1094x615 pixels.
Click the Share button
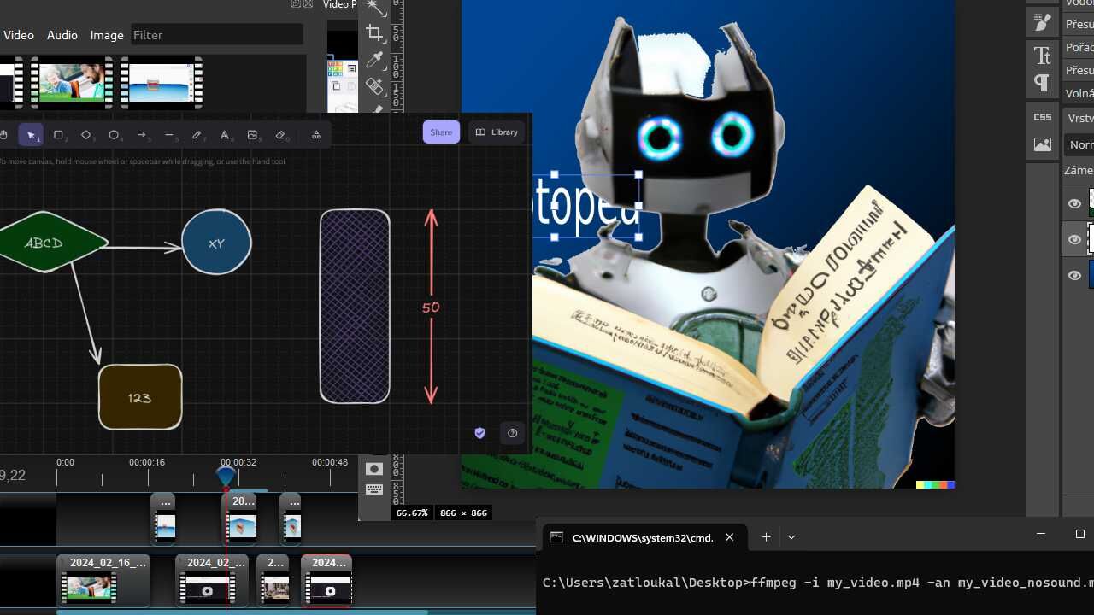pyautogui.click(x=441, y=132)
